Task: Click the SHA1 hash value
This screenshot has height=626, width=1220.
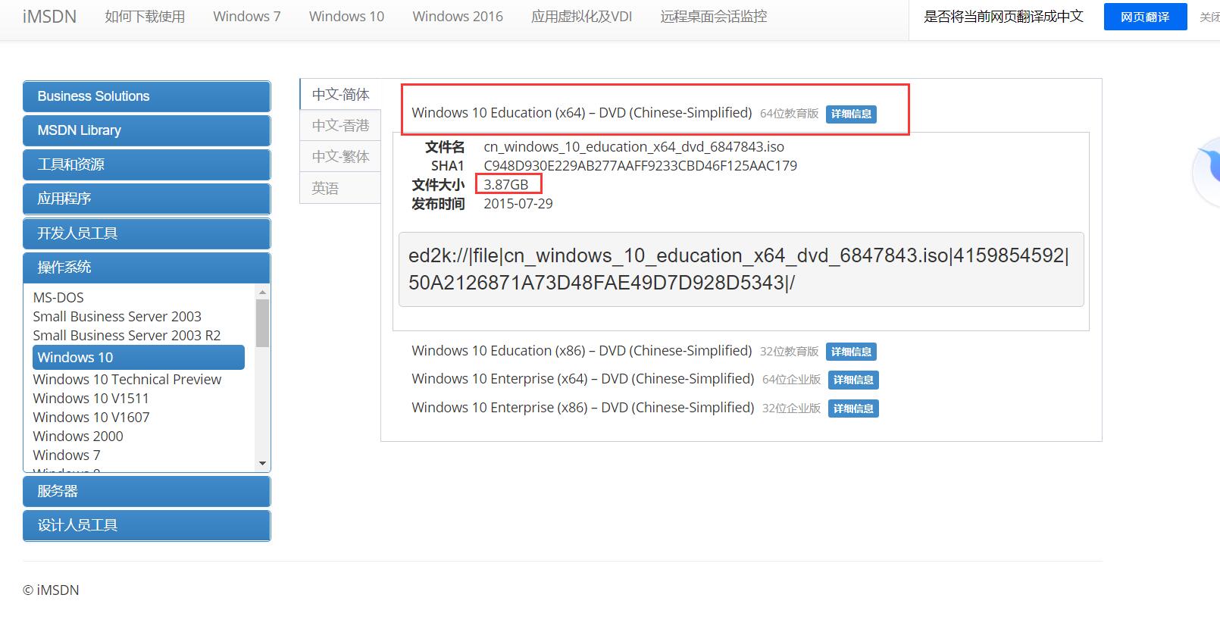Action: 640,166
